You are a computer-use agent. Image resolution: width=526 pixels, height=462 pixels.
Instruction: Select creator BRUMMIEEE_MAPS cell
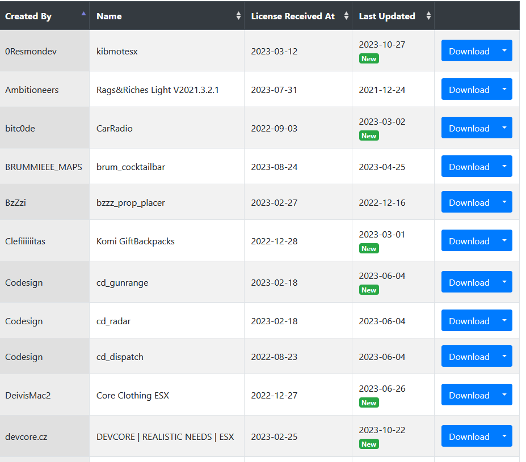[45, 167]
